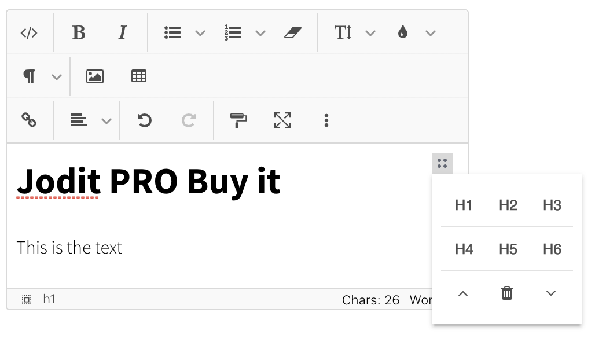Open numbered list style dropdown

[x=260, y=33]
